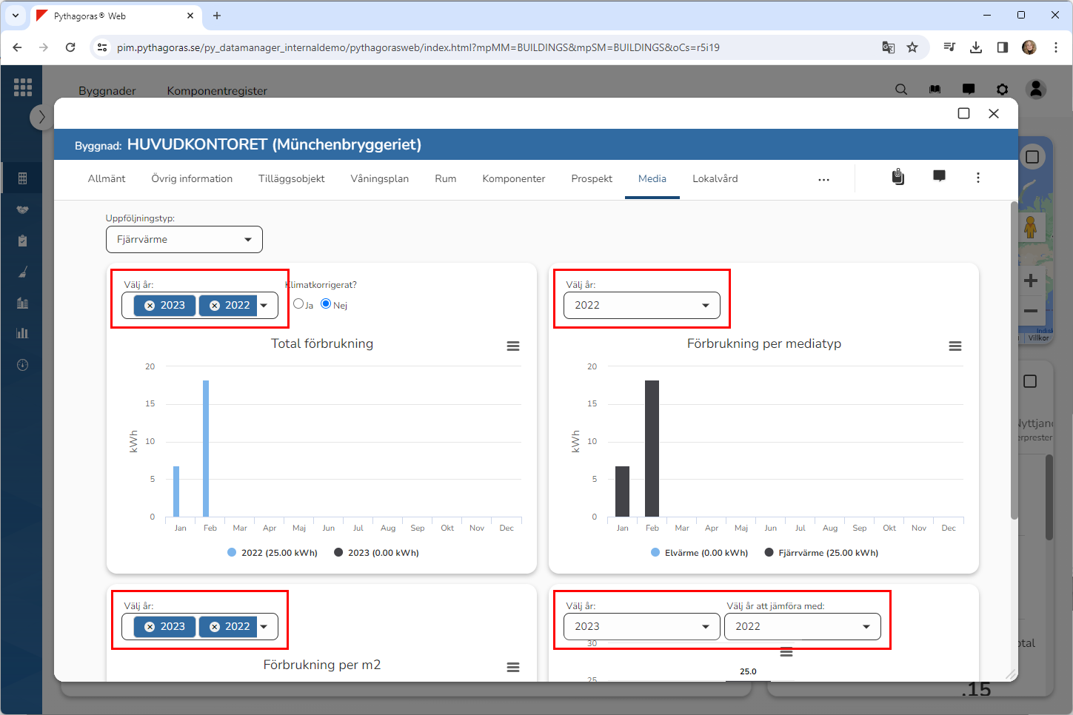Open the hamburger menu on Total förbrukning chart
Screen dimensions: 1073x715
(512, 346)
